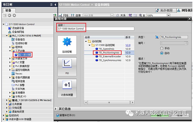193x122 pixels.
Task: Expand the 读卡器/USB 存储器 node
Action: pos(4,119)
